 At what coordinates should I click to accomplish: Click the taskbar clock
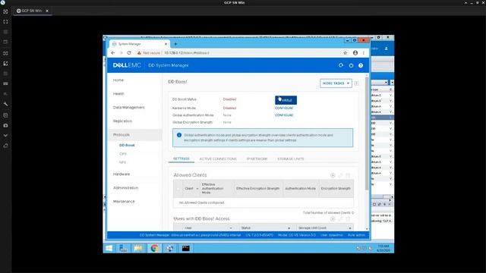pyautogui.click(x=383, y=248)
